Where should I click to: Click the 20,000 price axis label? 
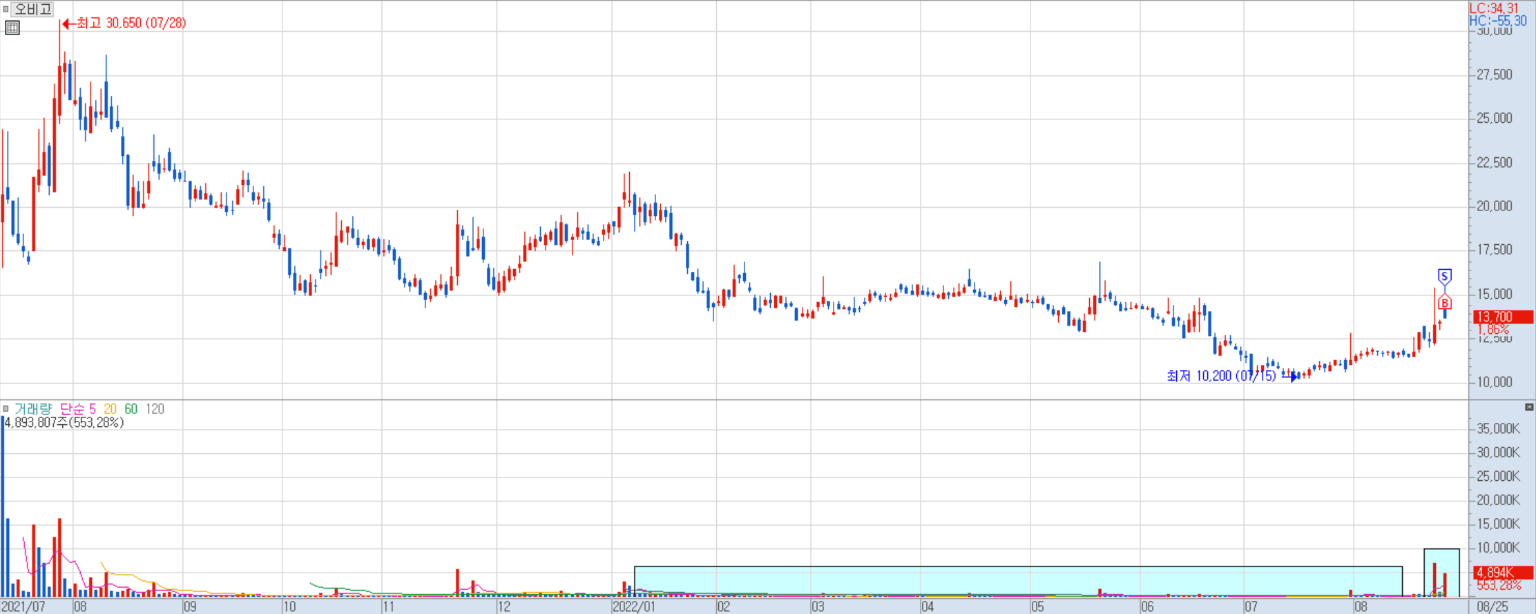tap(1495, 206)
